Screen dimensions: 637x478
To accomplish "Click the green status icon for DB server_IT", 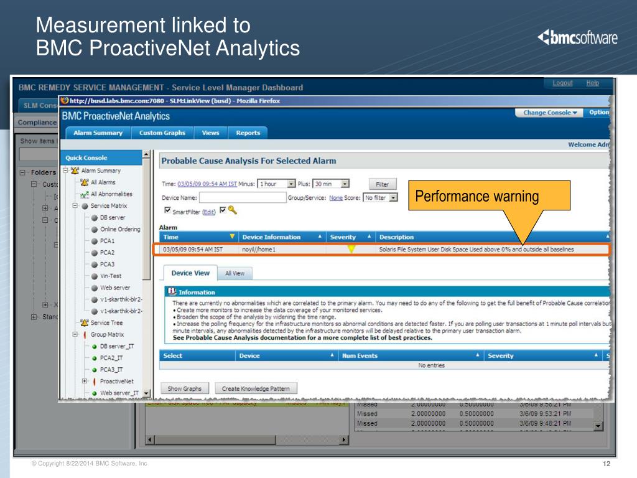I will (95, 346).
